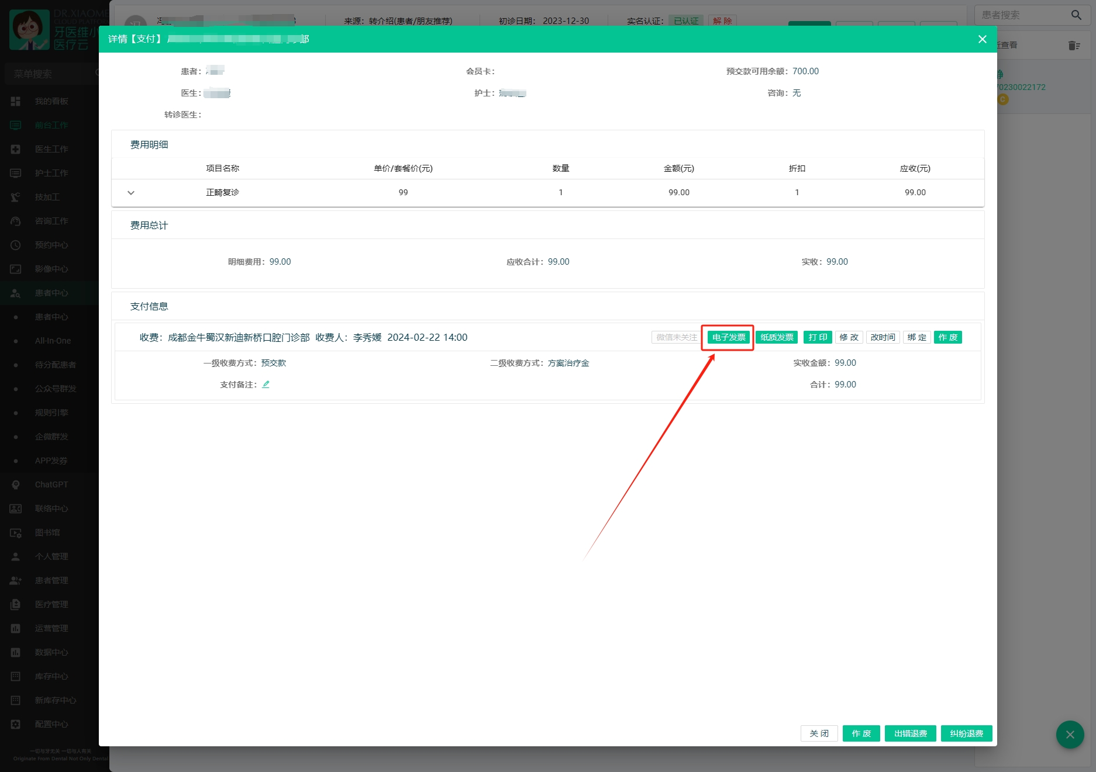Click the 患者搜索 search field
This screenshot has width=1096, height=772.
click(1021, 15)
